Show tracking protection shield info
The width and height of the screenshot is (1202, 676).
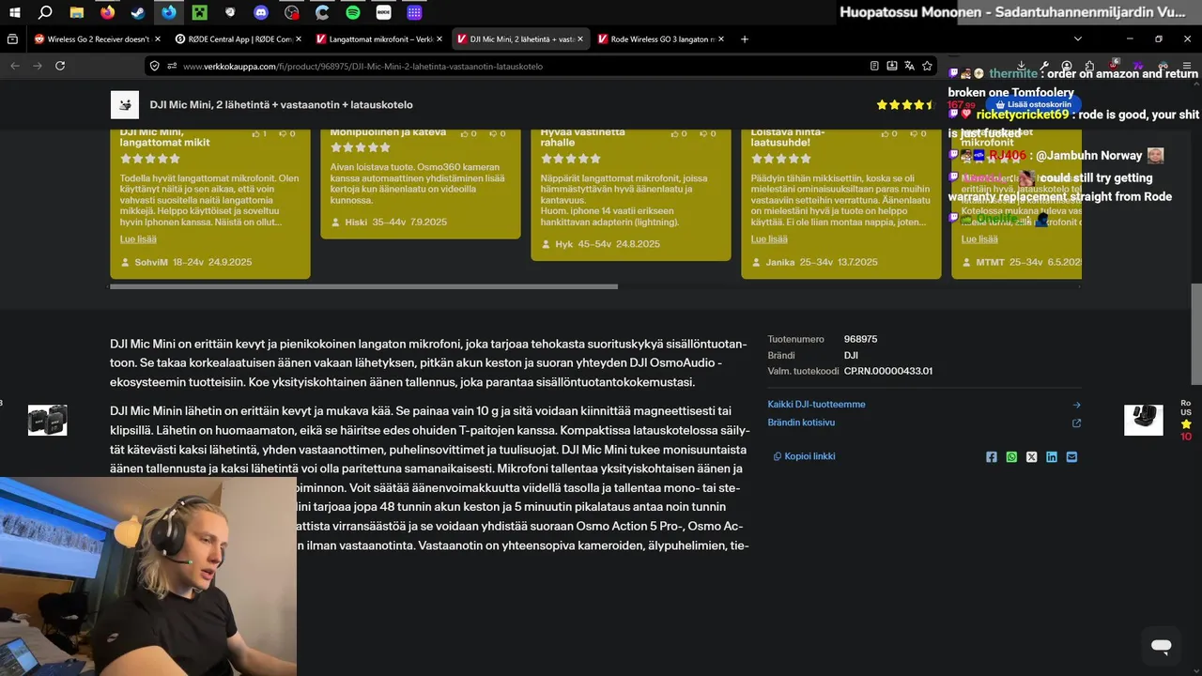pos(155,66)
